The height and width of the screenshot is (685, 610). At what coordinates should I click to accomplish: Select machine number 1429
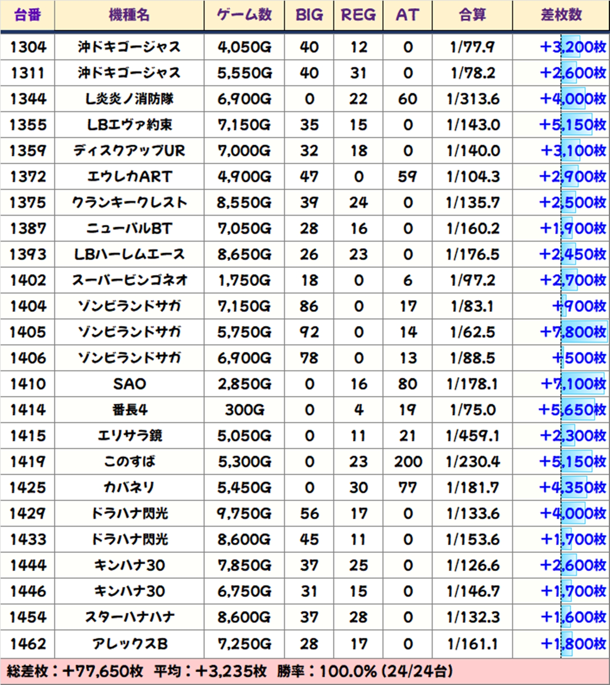pyautogui.click(x=28, y=514)
